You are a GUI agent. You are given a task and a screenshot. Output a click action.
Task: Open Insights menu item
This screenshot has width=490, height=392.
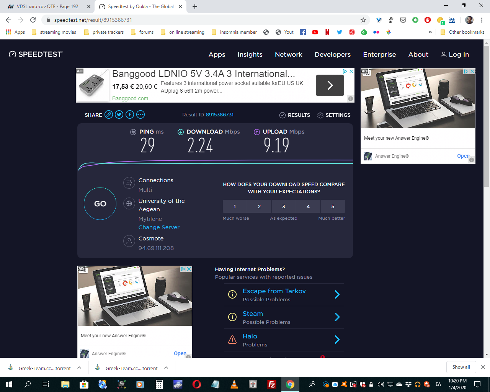click(x=250, y=54)
